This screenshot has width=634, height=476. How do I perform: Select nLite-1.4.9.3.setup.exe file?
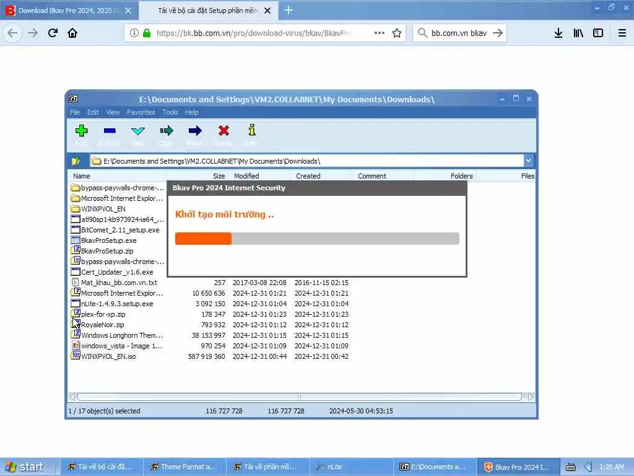click(112, 304)
